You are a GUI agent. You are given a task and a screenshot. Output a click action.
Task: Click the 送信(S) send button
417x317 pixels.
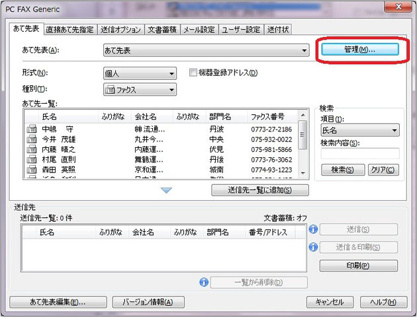359,229
